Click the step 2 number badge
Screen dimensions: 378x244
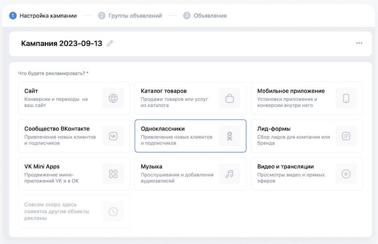[x=102, y=15]
